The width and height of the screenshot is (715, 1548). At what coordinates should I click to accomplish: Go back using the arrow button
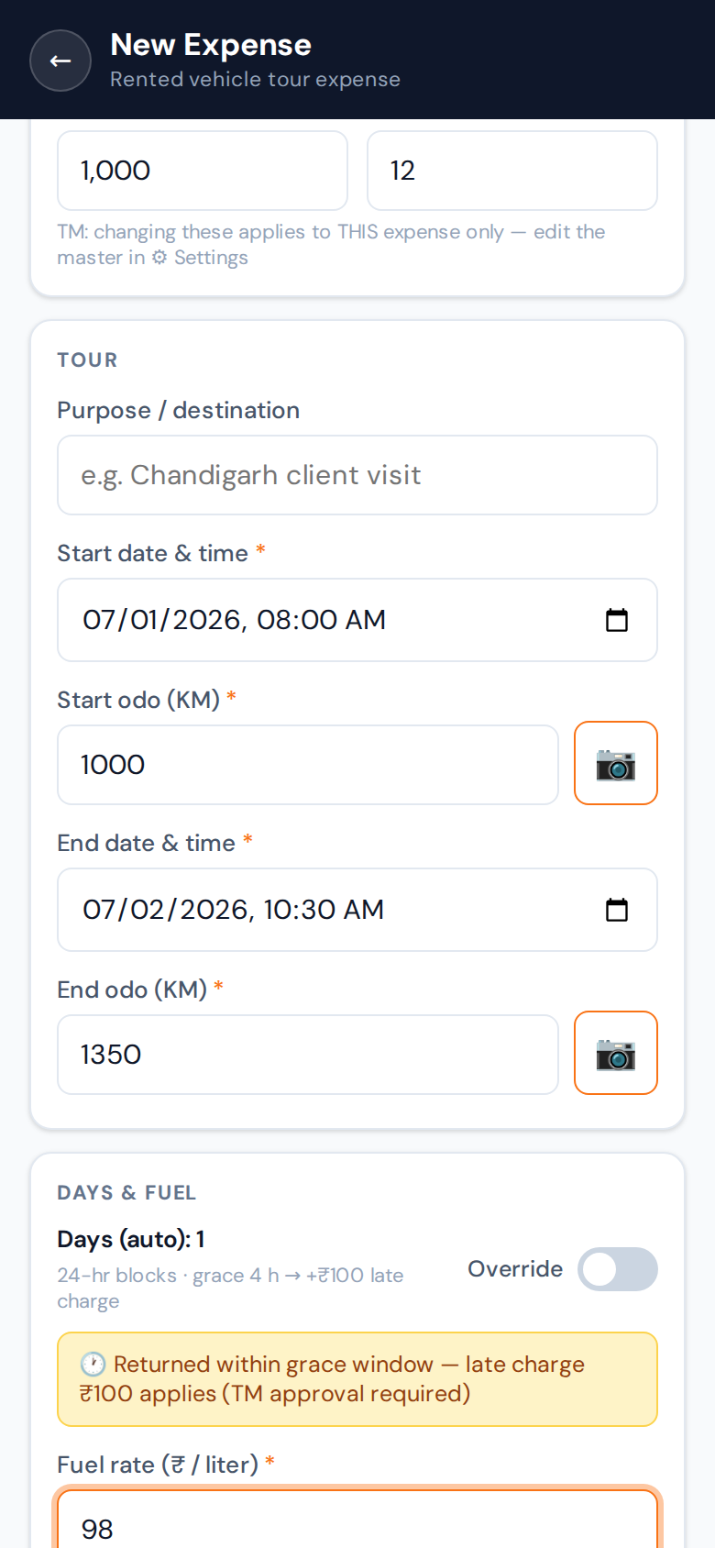coord(60,61)
